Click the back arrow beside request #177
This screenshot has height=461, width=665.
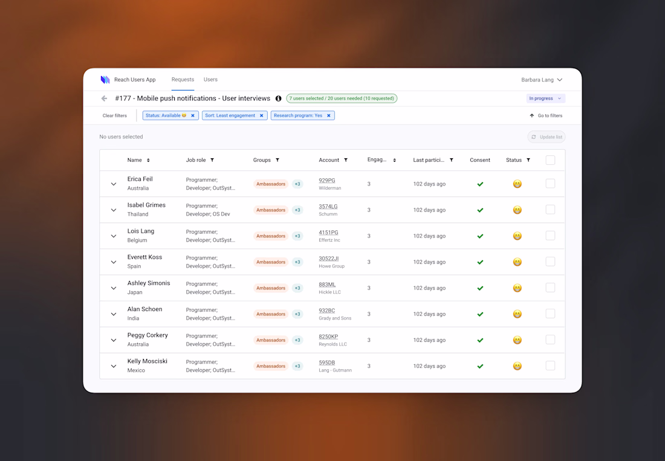104,98
